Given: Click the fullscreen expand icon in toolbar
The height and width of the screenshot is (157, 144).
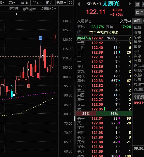Looking at the screenshot, I should click(70, 3).
